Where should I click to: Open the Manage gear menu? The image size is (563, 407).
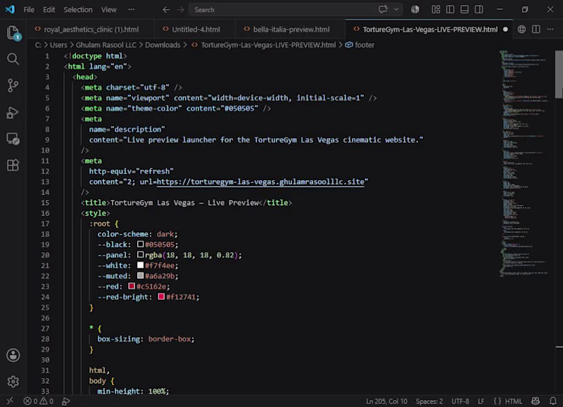click(x=13, y=382)
